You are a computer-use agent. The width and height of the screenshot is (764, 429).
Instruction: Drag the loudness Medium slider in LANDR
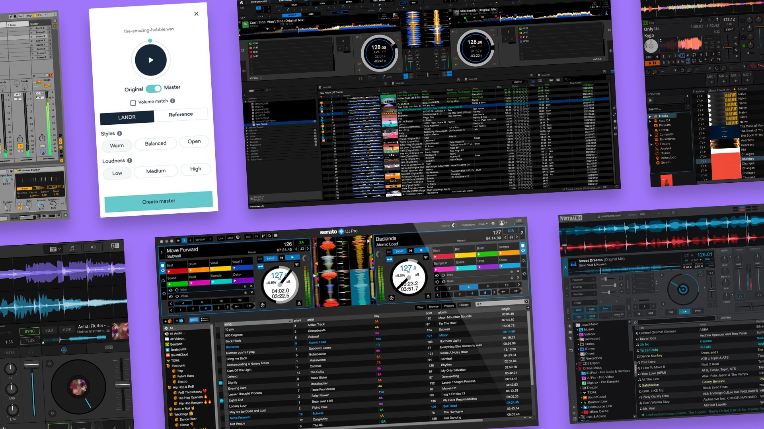[156, 171]
